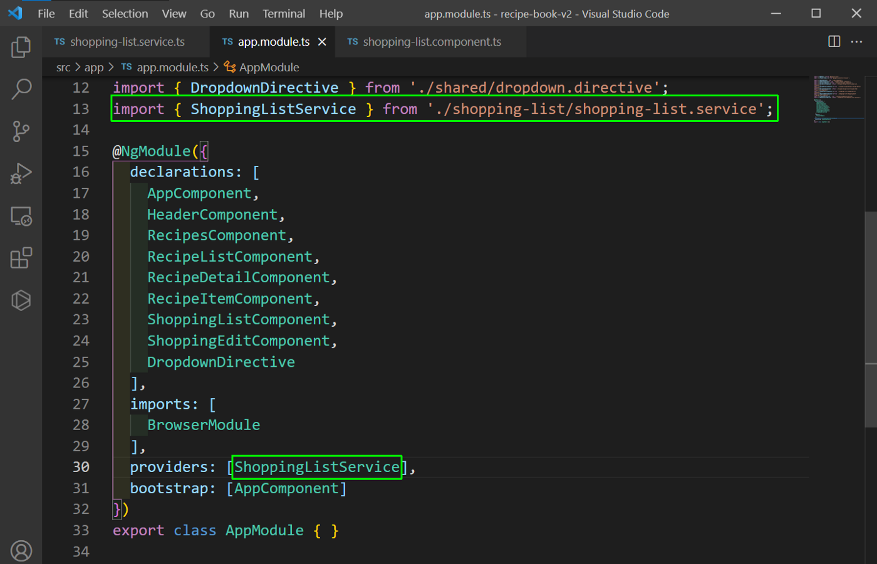Click the src breadcrumb segment

[63, 67]
